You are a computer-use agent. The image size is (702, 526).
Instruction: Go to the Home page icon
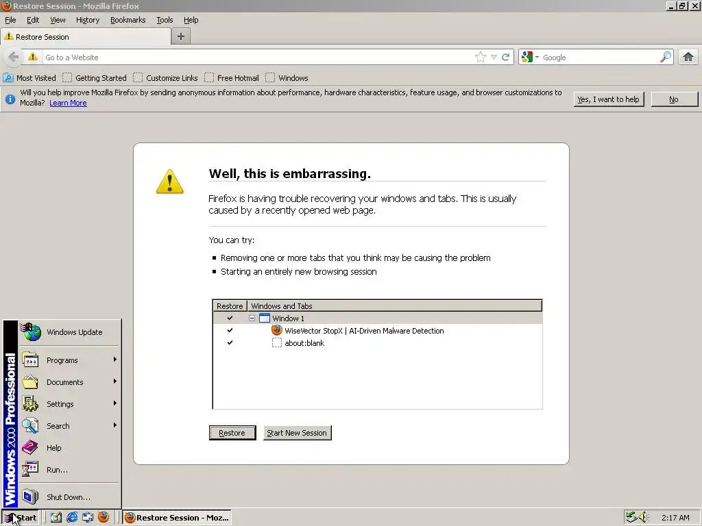pos(688,57)
